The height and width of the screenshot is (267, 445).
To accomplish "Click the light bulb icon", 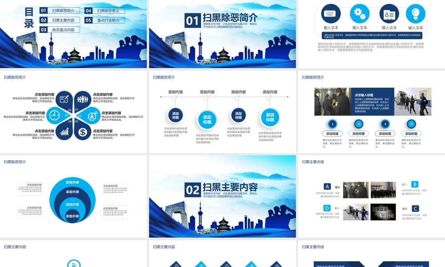I will click(416, 13).
